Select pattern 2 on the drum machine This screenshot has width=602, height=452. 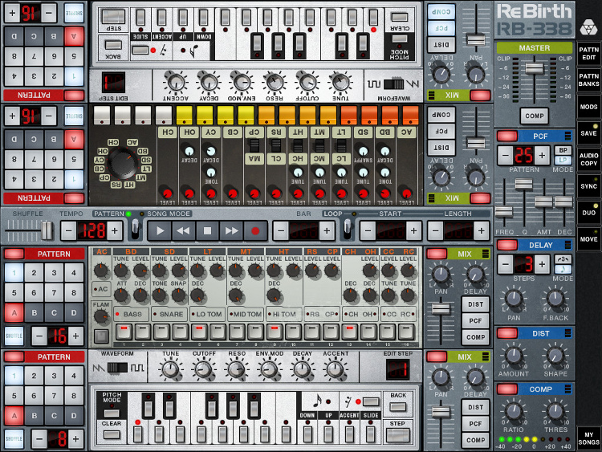[34, 273]
